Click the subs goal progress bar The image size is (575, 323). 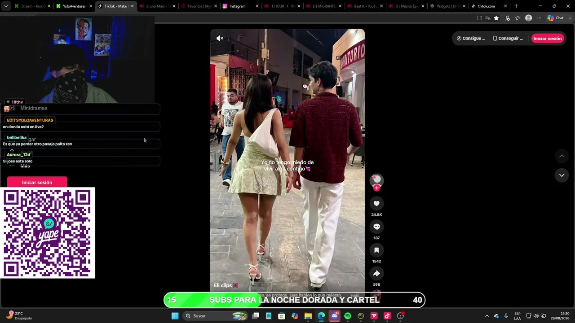294,300
